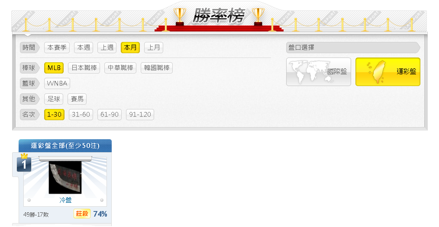The image size is (439, 227).
Task: Click the right gold trophy icon
Action: (258, 16)
